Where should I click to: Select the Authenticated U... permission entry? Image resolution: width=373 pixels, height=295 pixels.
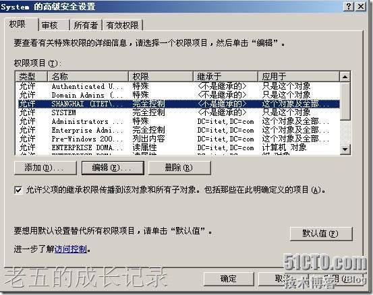click(x=179, y=86)
